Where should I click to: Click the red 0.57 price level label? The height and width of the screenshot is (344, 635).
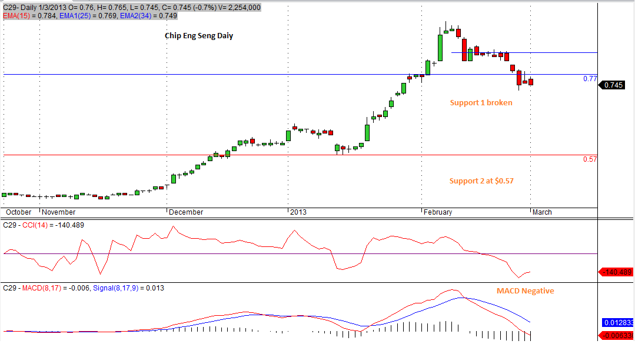(x=590, y=159)
